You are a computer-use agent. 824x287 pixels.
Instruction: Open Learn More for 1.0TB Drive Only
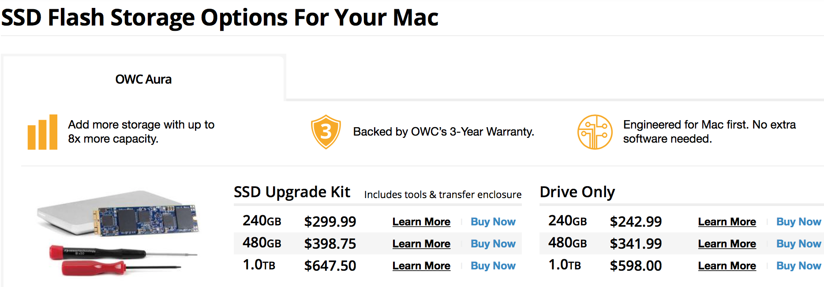pyautogui.click(x=727, y=266)
